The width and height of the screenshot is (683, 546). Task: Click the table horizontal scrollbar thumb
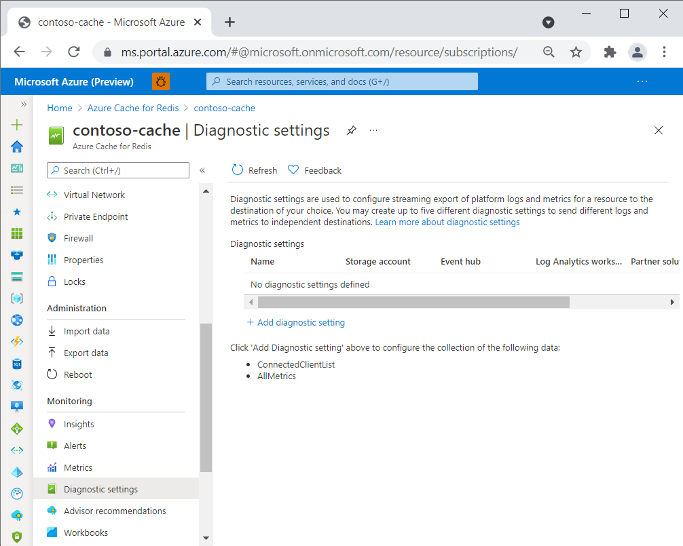pos(413,302)
